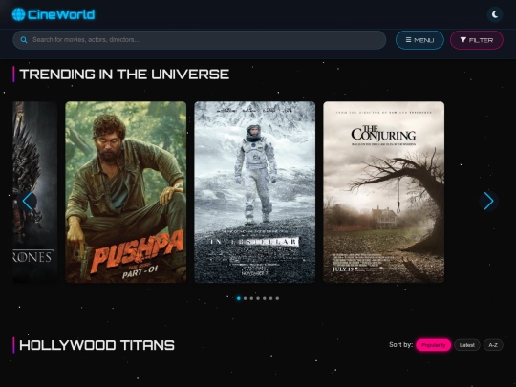This screenshot has width=516, height=387.
Task: Open the CineWorld home link text
Action: 61,14
